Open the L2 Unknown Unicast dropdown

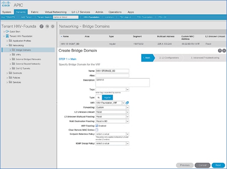click(x=128, y=112)
